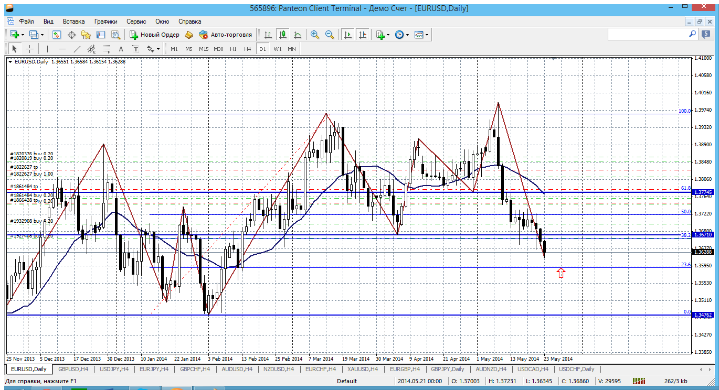Expand the chart templates dropdown
Viewport: 719px width, 390px height.
(421, 35)
